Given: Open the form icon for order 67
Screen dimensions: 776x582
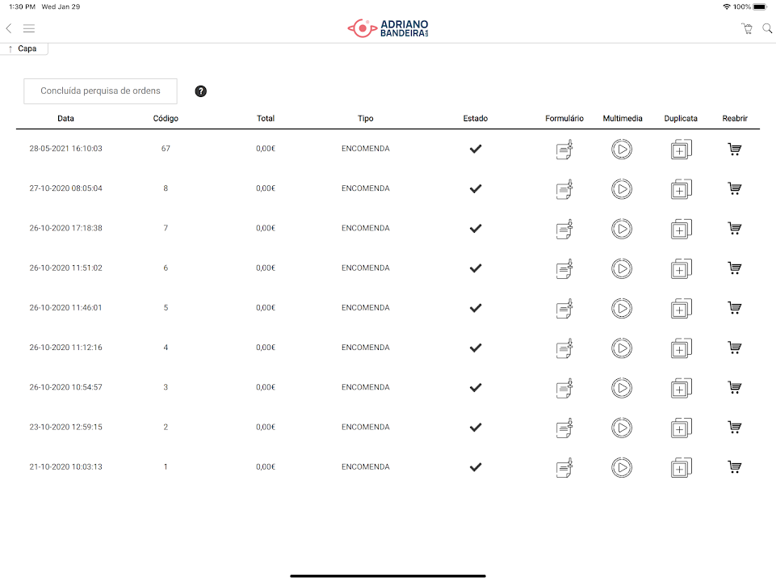Looking at the screenshot, I should coord(564,150).
